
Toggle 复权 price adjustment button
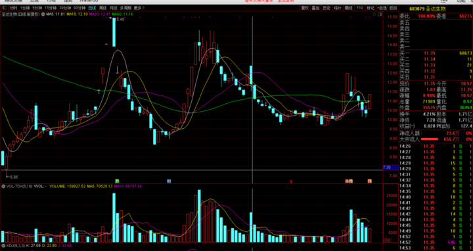[305, 8]
